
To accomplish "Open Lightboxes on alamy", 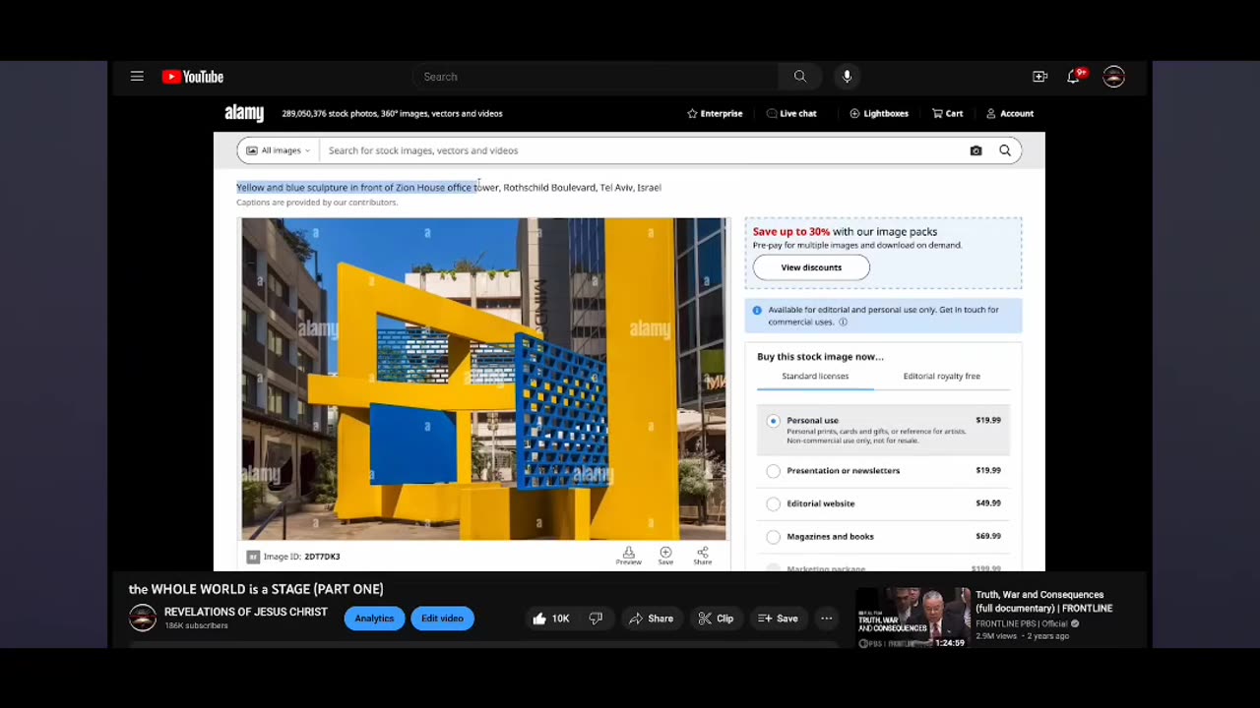I will tap(879, 113).
